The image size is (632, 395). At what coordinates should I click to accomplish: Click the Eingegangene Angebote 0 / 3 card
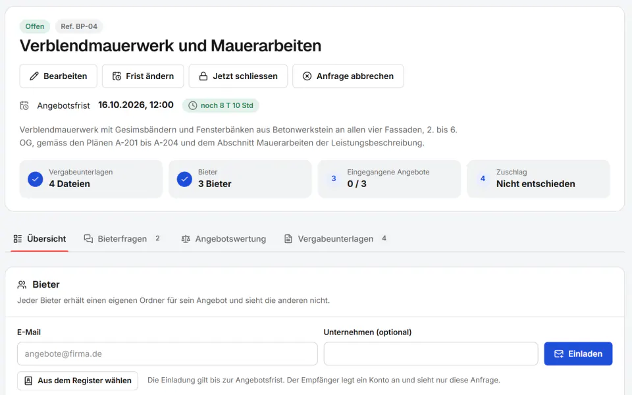click(389, 179)
